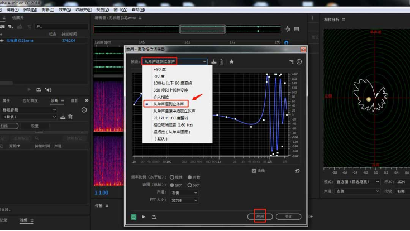
Task: Open effect dialog info icon
Action: (x=299, y=62)
